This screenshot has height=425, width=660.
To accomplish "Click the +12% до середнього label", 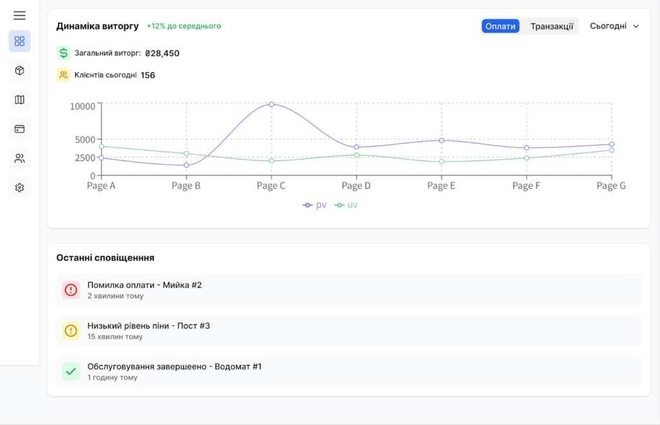I will [x=184, y=26].
